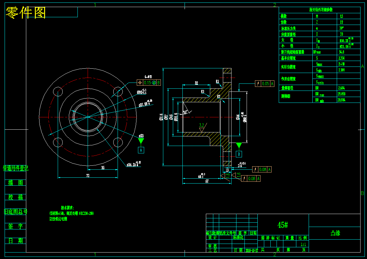Image resolution: width=367 pixels, height=259 pixels.
Task: Click the runout tolerance frame with 0.05
Action: (265, 83)
